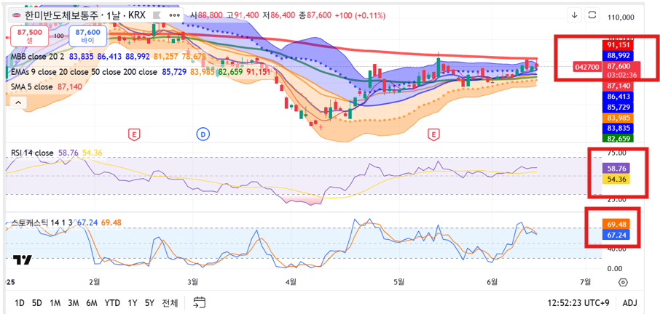Click the 12:52:23 UTC+9 timezone clock

[578, 302]
